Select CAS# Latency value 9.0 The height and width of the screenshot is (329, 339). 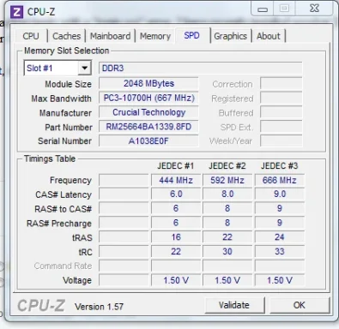pyautogui.click(x=279, y=194)
